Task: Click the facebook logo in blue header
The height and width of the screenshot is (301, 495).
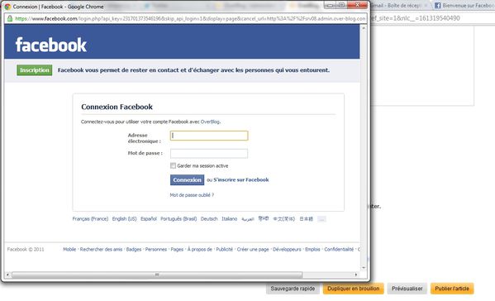Action: (51, 45)
